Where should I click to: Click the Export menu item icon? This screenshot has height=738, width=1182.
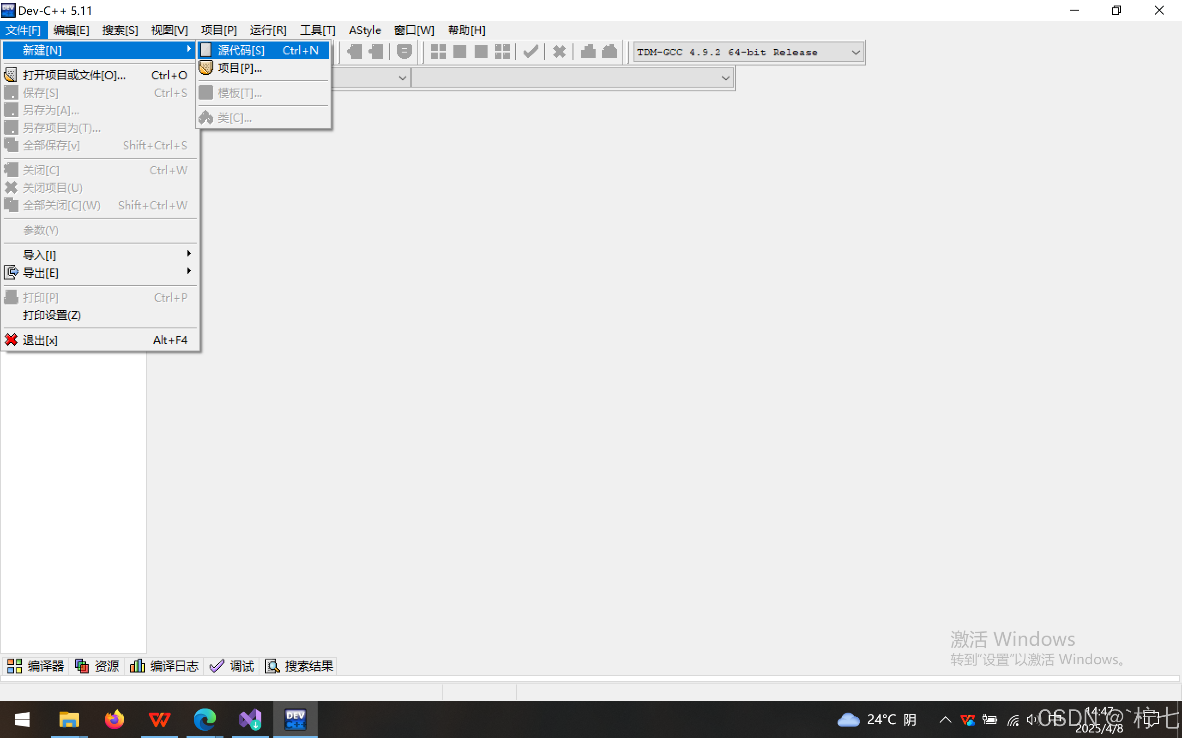coord(11,272)
